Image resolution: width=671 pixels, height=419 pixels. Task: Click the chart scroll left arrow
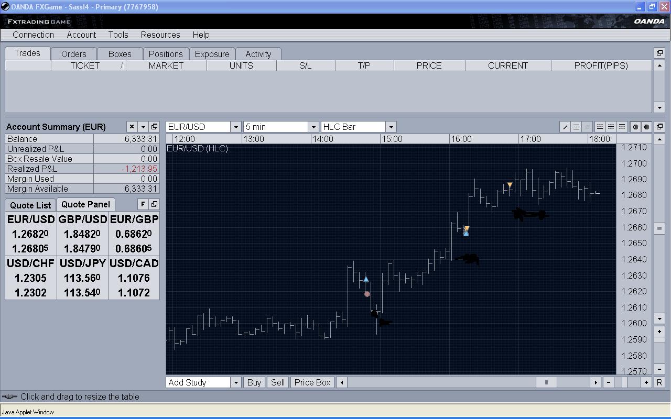342,382
